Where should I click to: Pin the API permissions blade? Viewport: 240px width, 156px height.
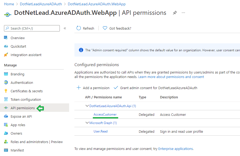pos(175,13)
